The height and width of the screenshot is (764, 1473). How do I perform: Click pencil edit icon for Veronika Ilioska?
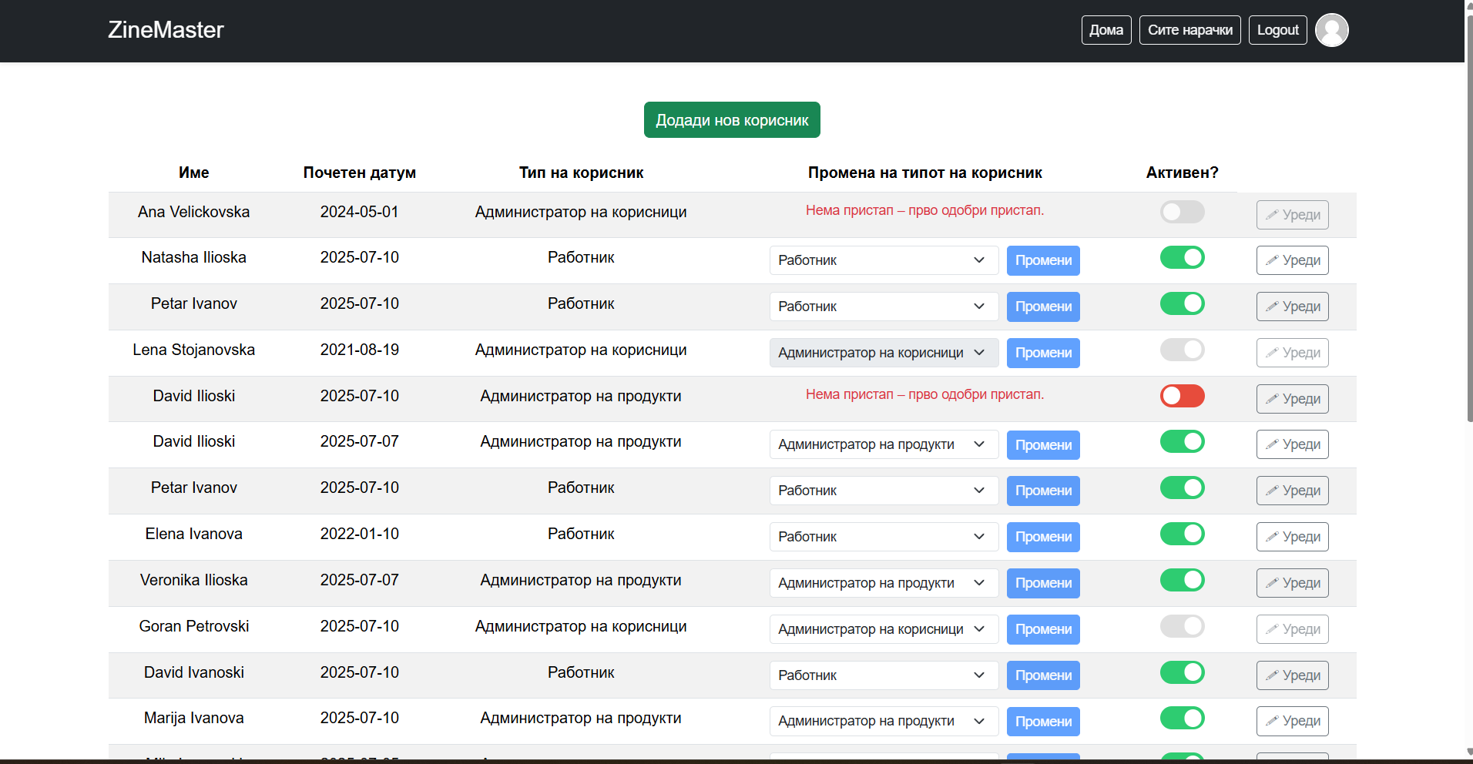(1272, 583)
